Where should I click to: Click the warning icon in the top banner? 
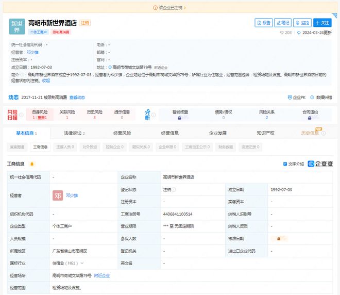[155, 8]
